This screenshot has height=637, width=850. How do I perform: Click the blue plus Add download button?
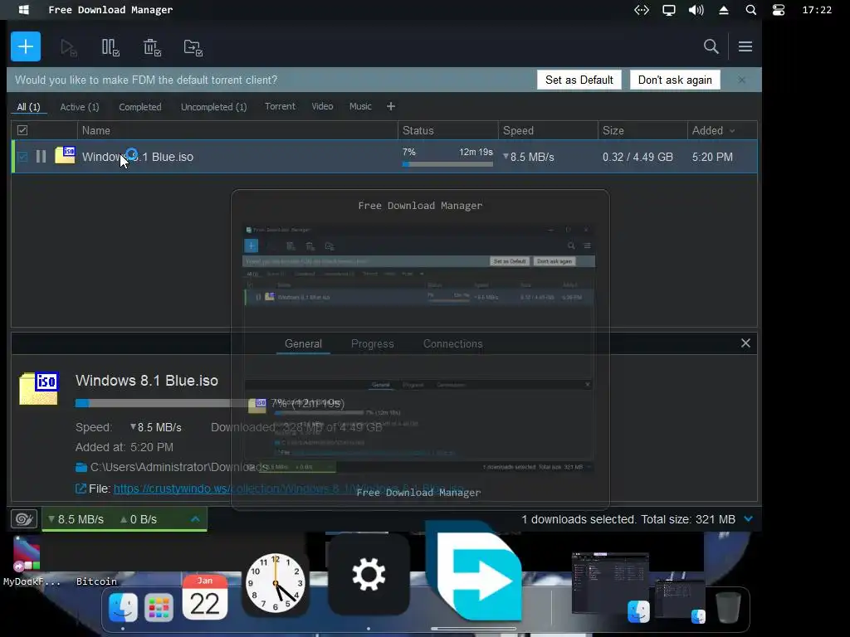coord(26,46)
